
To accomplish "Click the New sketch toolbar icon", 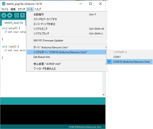I will tap(17, 15).
